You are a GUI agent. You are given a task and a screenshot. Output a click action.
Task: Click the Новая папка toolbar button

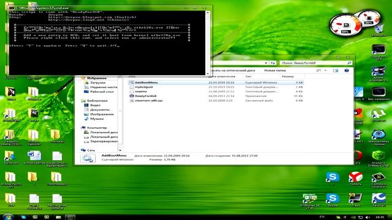275,71
